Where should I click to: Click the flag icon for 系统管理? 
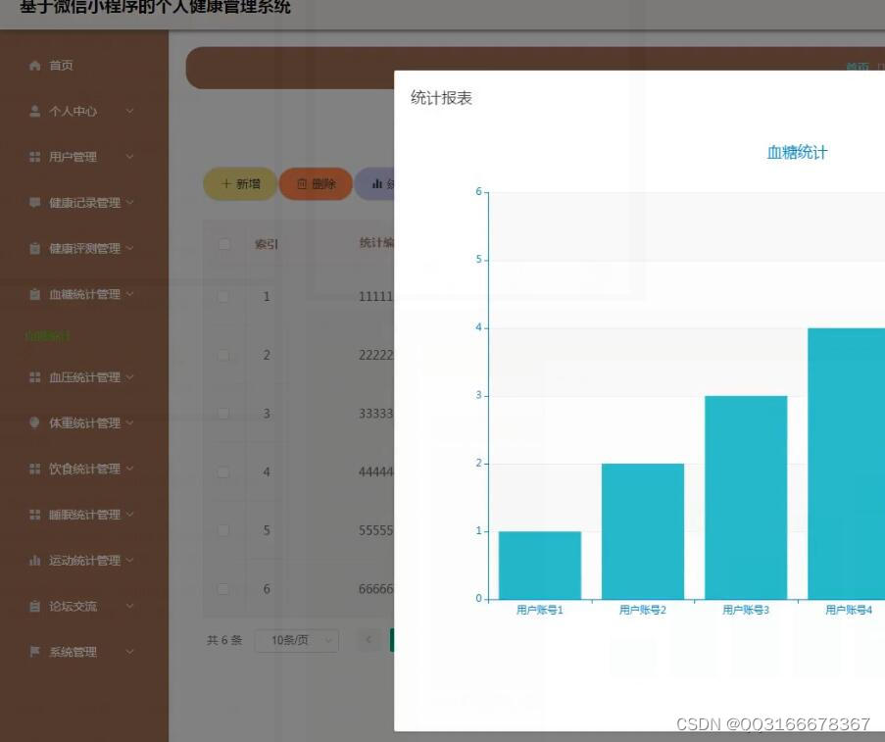35,652
